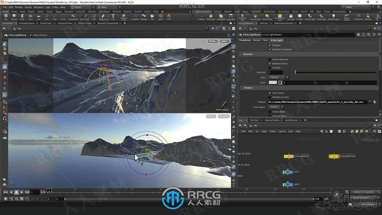Image resolution: width=382 pixels, height=215 pixels.
Task: Select the Box shelf tool
Action: pos(6,17)
